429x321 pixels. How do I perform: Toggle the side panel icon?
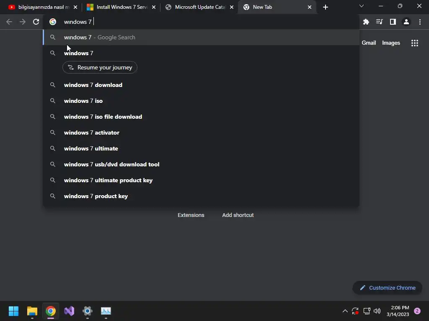click(393, 22)
